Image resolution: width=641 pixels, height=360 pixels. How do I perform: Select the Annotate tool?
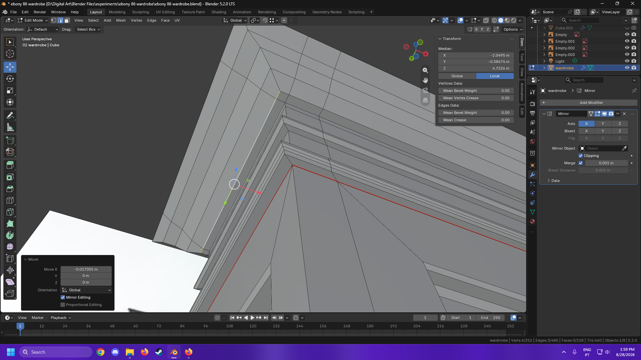pos(10,116)
